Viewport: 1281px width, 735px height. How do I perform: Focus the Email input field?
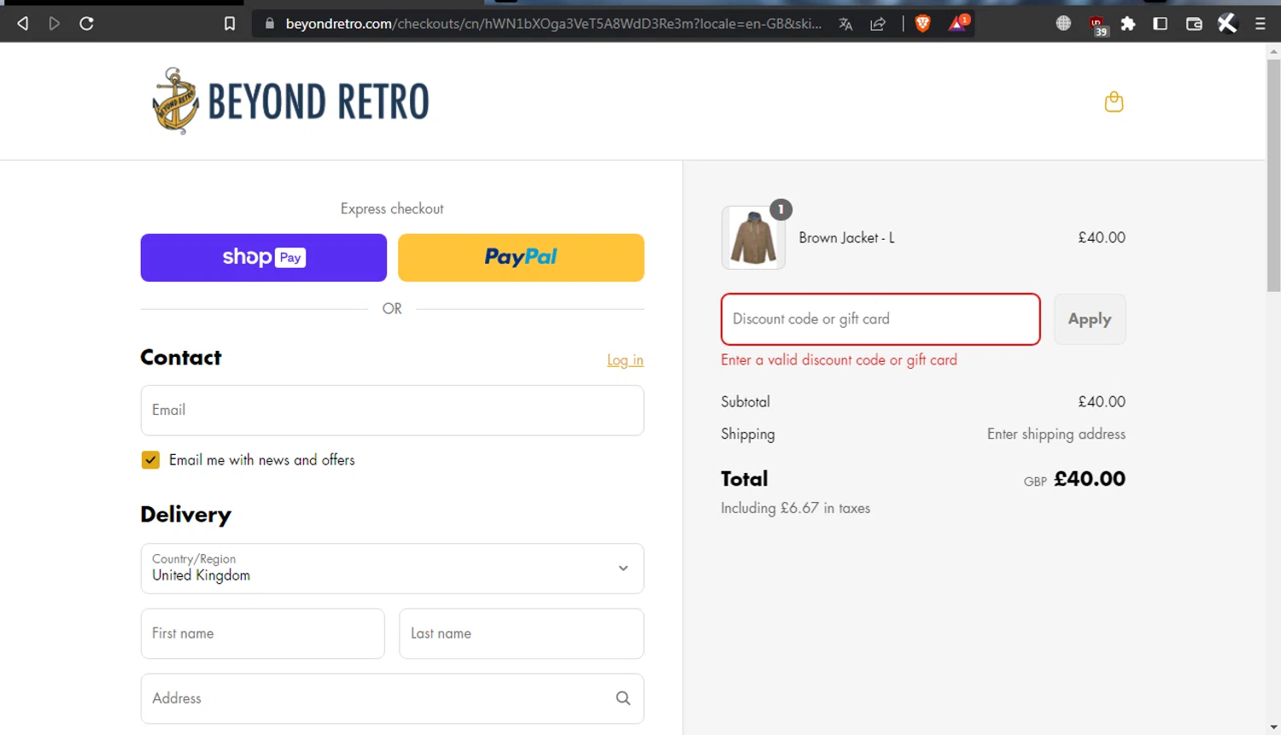click(392, 411)
